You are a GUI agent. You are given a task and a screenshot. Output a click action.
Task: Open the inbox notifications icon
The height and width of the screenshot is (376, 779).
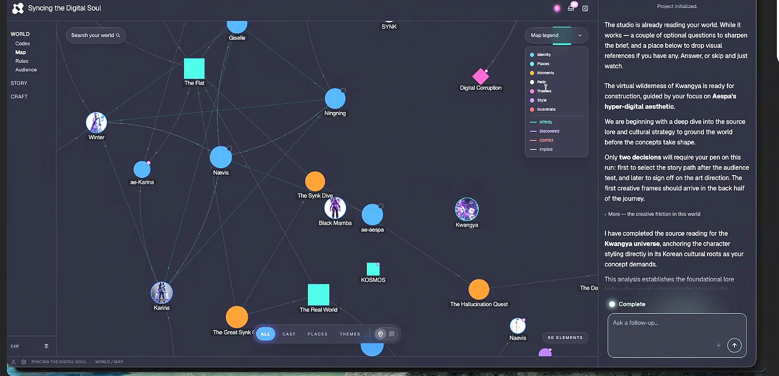point(571,8)
